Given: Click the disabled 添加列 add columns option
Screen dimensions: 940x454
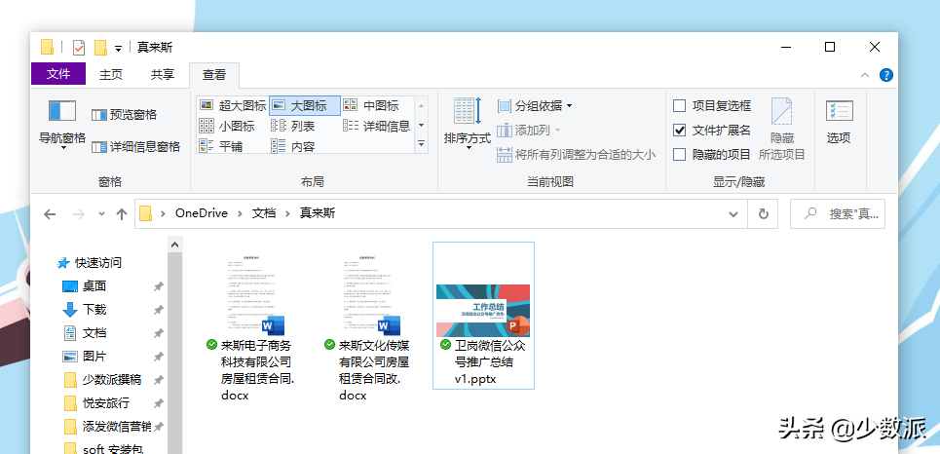Looking at the screenshot, I should (x=529, y=131).
